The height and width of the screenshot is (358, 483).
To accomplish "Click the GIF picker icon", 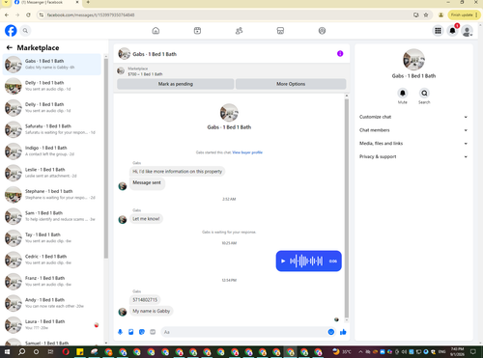I will [x=153, y=332].
